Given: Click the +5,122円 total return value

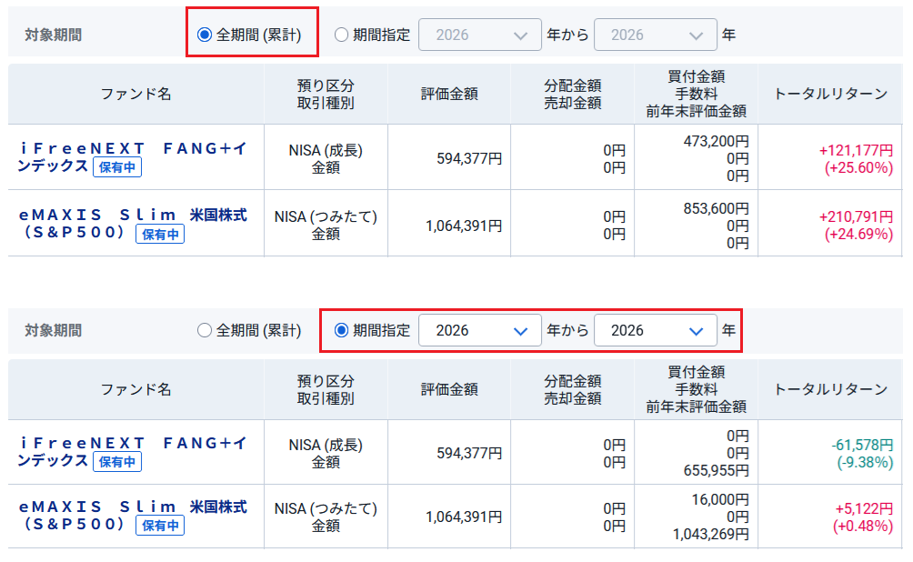Looking at the screenshot, I should [x=864, y=508].
